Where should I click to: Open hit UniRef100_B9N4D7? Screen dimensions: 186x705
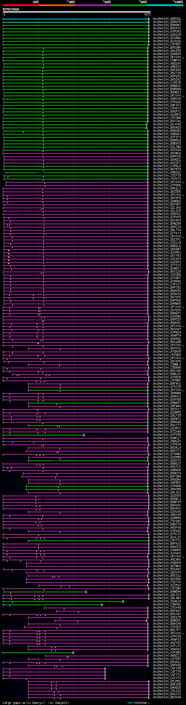[167, 403]
